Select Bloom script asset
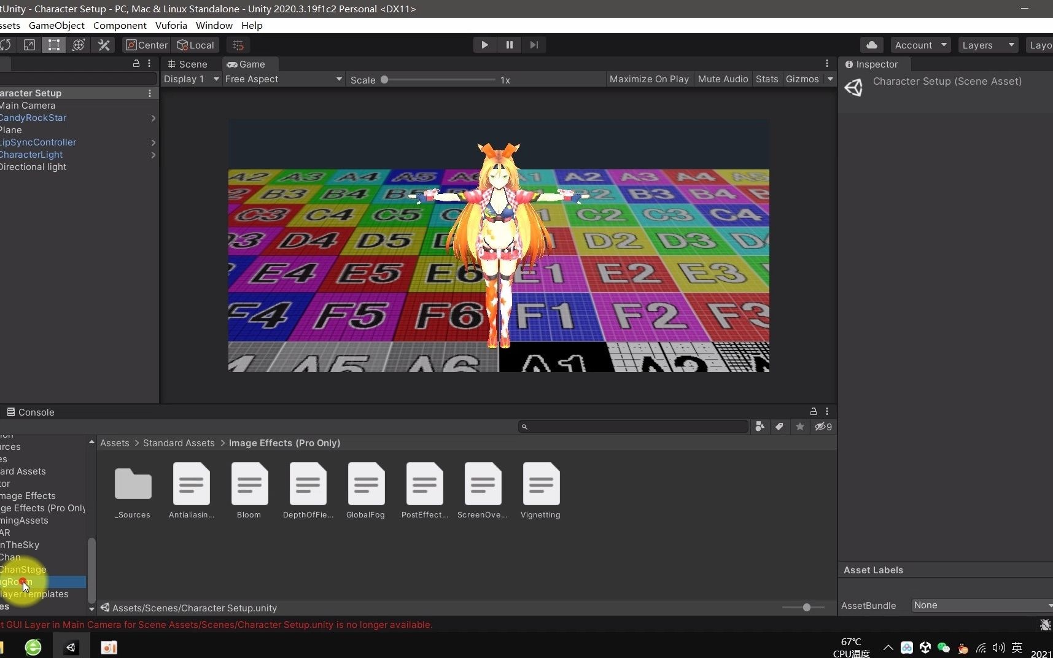Viewport: 1053px width, 658px height. point(249,490)
